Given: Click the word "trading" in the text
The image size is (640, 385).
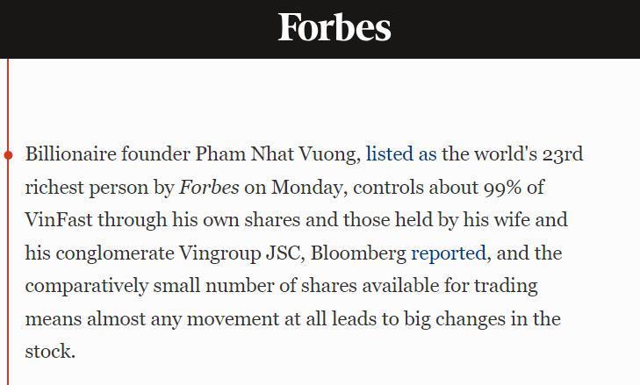Looking at the screenshot, I should pyautogui.click(x=506, y=286).
